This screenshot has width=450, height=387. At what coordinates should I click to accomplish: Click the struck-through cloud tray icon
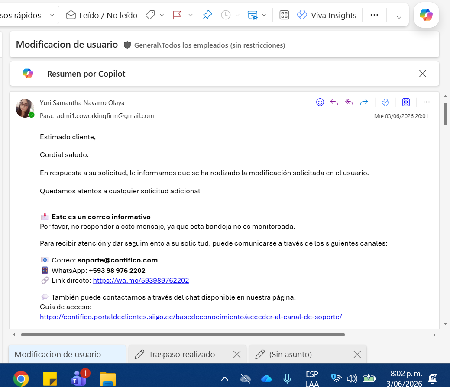(x=246, y=379)
